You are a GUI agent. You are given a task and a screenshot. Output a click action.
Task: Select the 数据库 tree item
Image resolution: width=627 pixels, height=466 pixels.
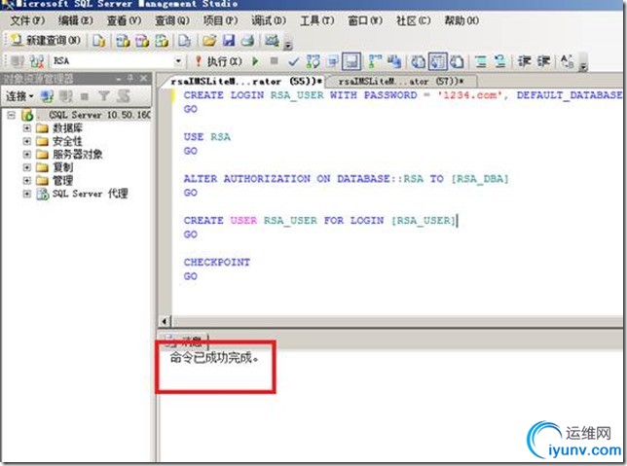point(67,128)
